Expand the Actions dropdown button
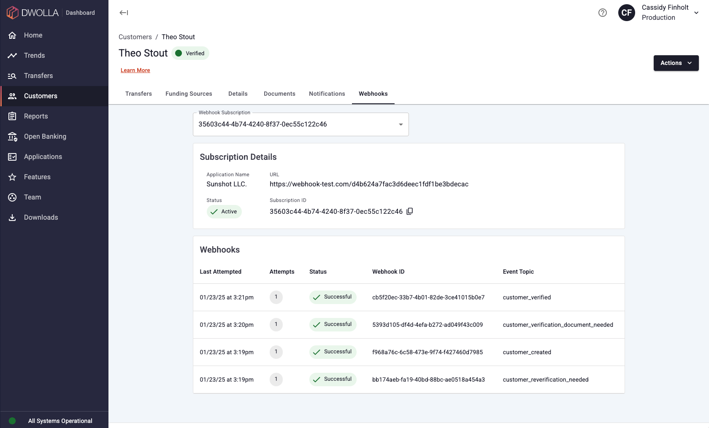This screenshot has width=709, height=428. click(676, 63)
